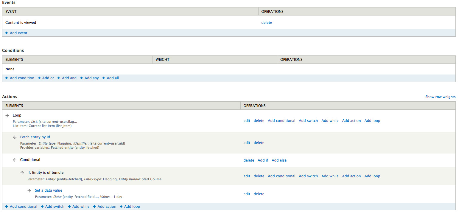Click Add else on the Conditional row
The height and width of the screenshot is (217, 459).
point(279,160)
